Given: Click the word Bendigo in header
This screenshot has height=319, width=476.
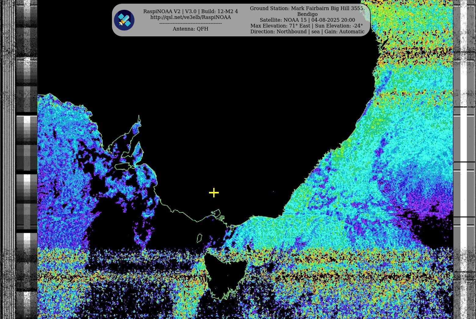Looking at the screenshot, I should click(x=307, y=14).
